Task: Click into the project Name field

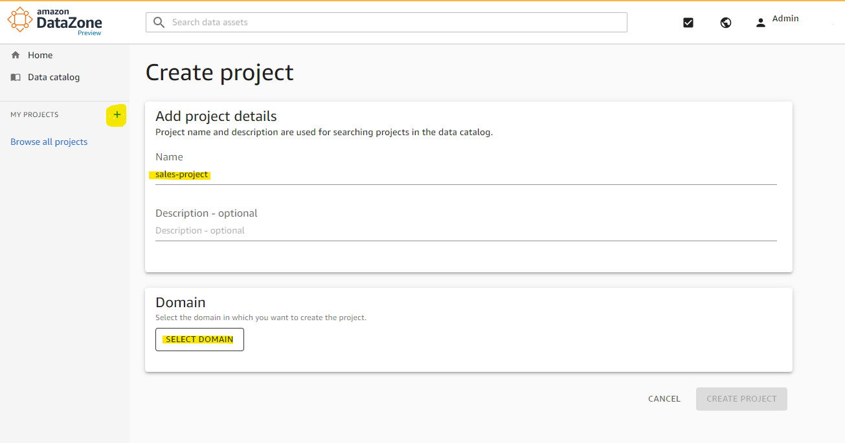Action: click(466, 175)
